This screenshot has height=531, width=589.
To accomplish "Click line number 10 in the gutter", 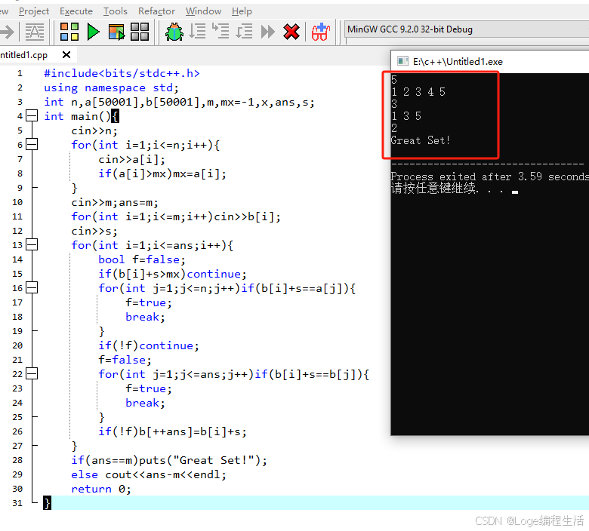I will tap(17, 202).
